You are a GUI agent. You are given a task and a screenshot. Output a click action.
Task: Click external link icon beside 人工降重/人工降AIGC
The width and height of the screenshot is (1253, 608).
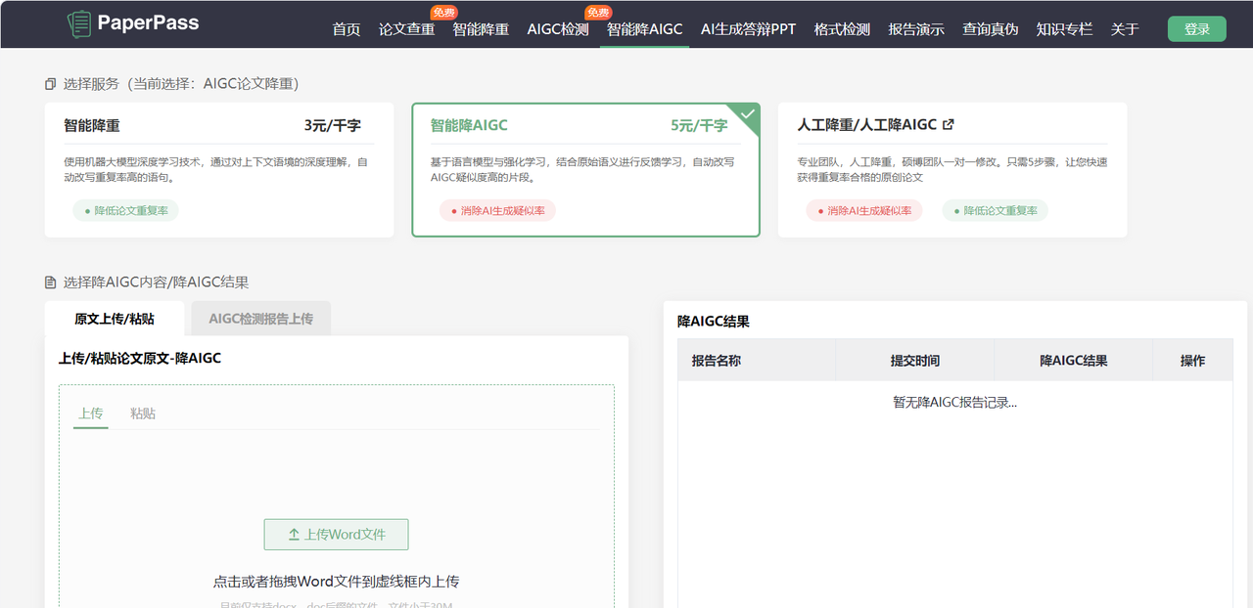pyautogui.click(x=948, y=124)
